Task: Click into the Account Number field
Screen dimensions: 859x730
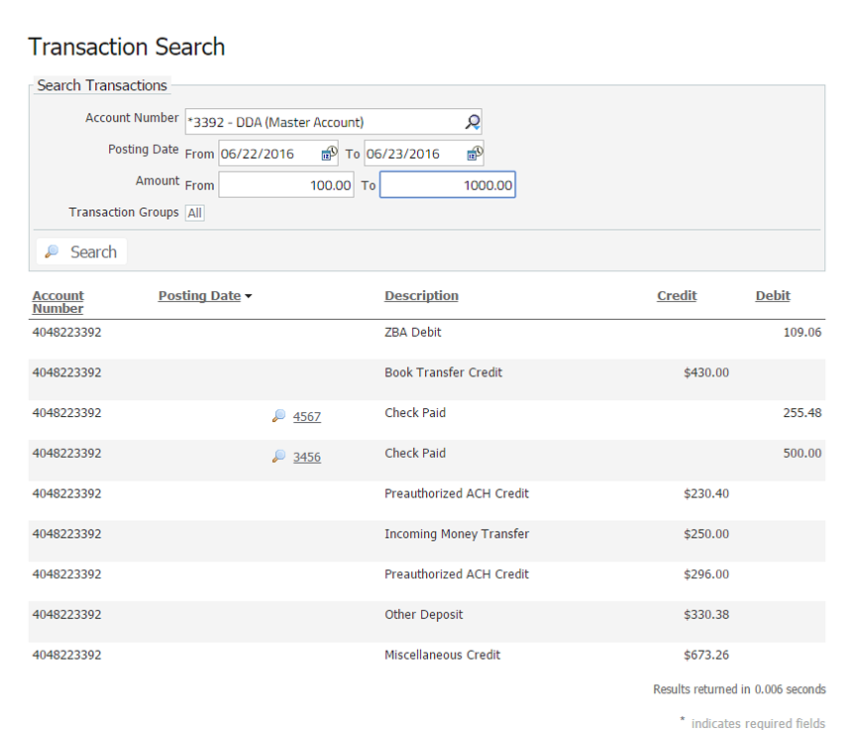Action: (322, 122)
